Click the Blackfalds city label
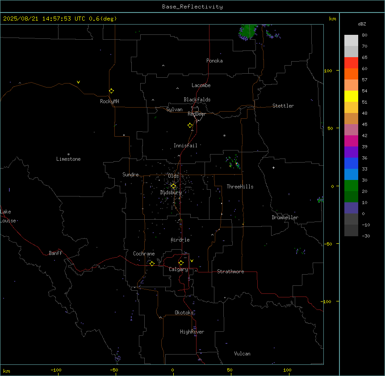Image resolution: width=385 pixels, height=376 pixels. pyautogui.click(x=197, y=100)
